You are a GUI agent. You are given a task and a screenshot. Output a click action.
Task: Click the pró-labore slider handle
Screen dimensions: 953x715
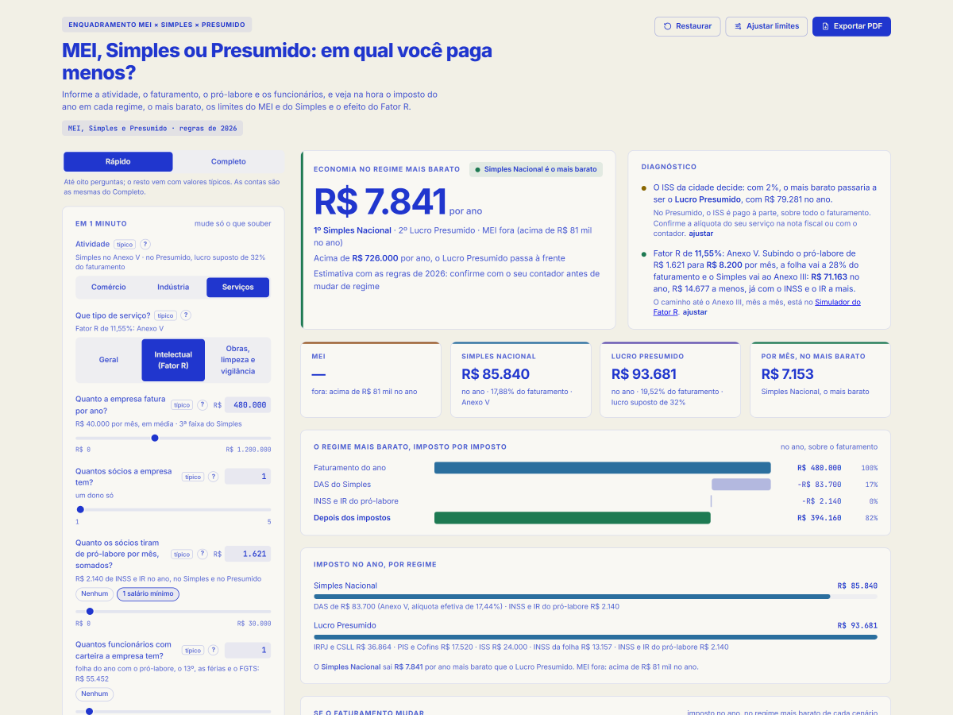click(90, 611)
